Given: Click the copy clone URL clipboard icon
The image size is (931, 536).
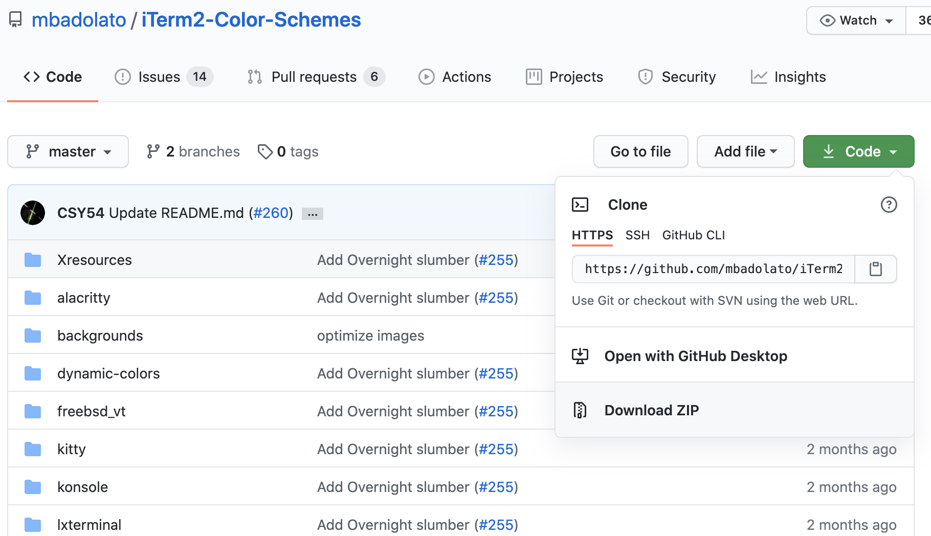Looking at the screenshot, I should [x=876, y=269].
